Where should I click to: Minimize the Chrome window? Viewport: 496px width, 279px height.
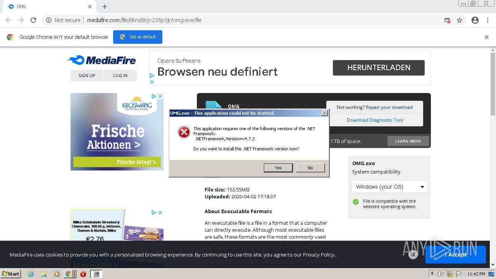pos(463,3)
